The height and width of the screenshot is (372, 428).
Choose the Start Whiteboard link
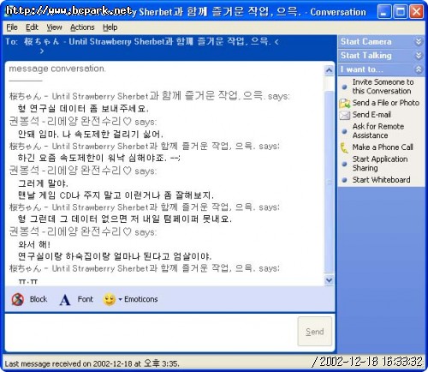coord(381,180)
